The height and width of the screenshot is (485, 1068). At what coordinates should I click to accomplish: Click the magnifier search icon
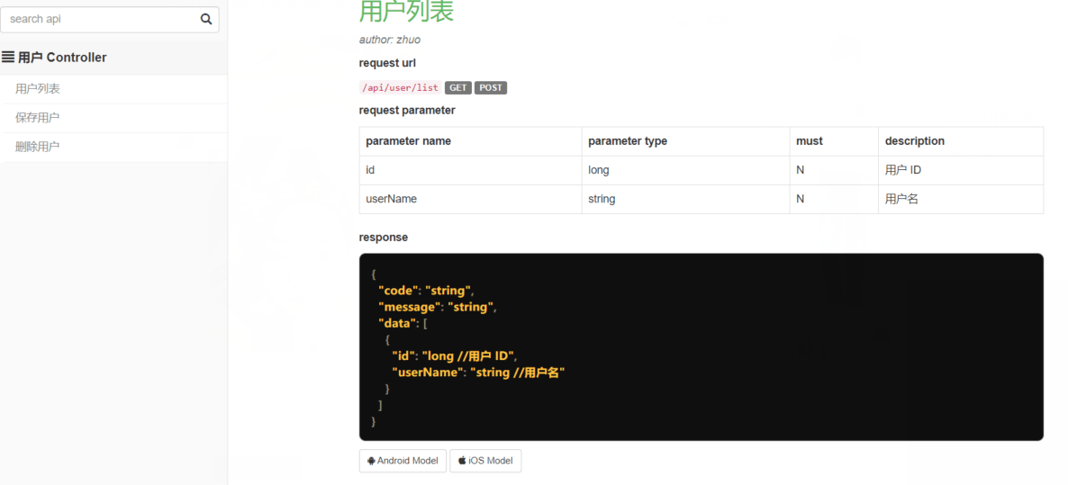206,19
